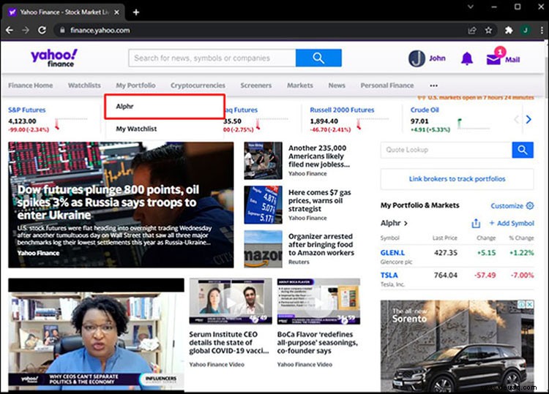
Task: Open the Watchlists menu
Action: 84,86
